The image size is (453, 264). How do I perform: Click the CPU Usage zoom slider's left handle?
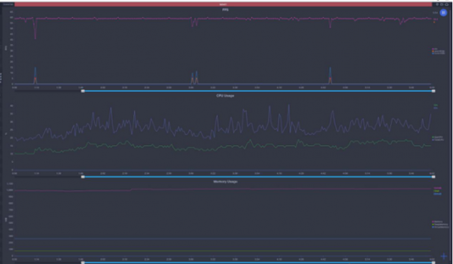pos(83,176)
